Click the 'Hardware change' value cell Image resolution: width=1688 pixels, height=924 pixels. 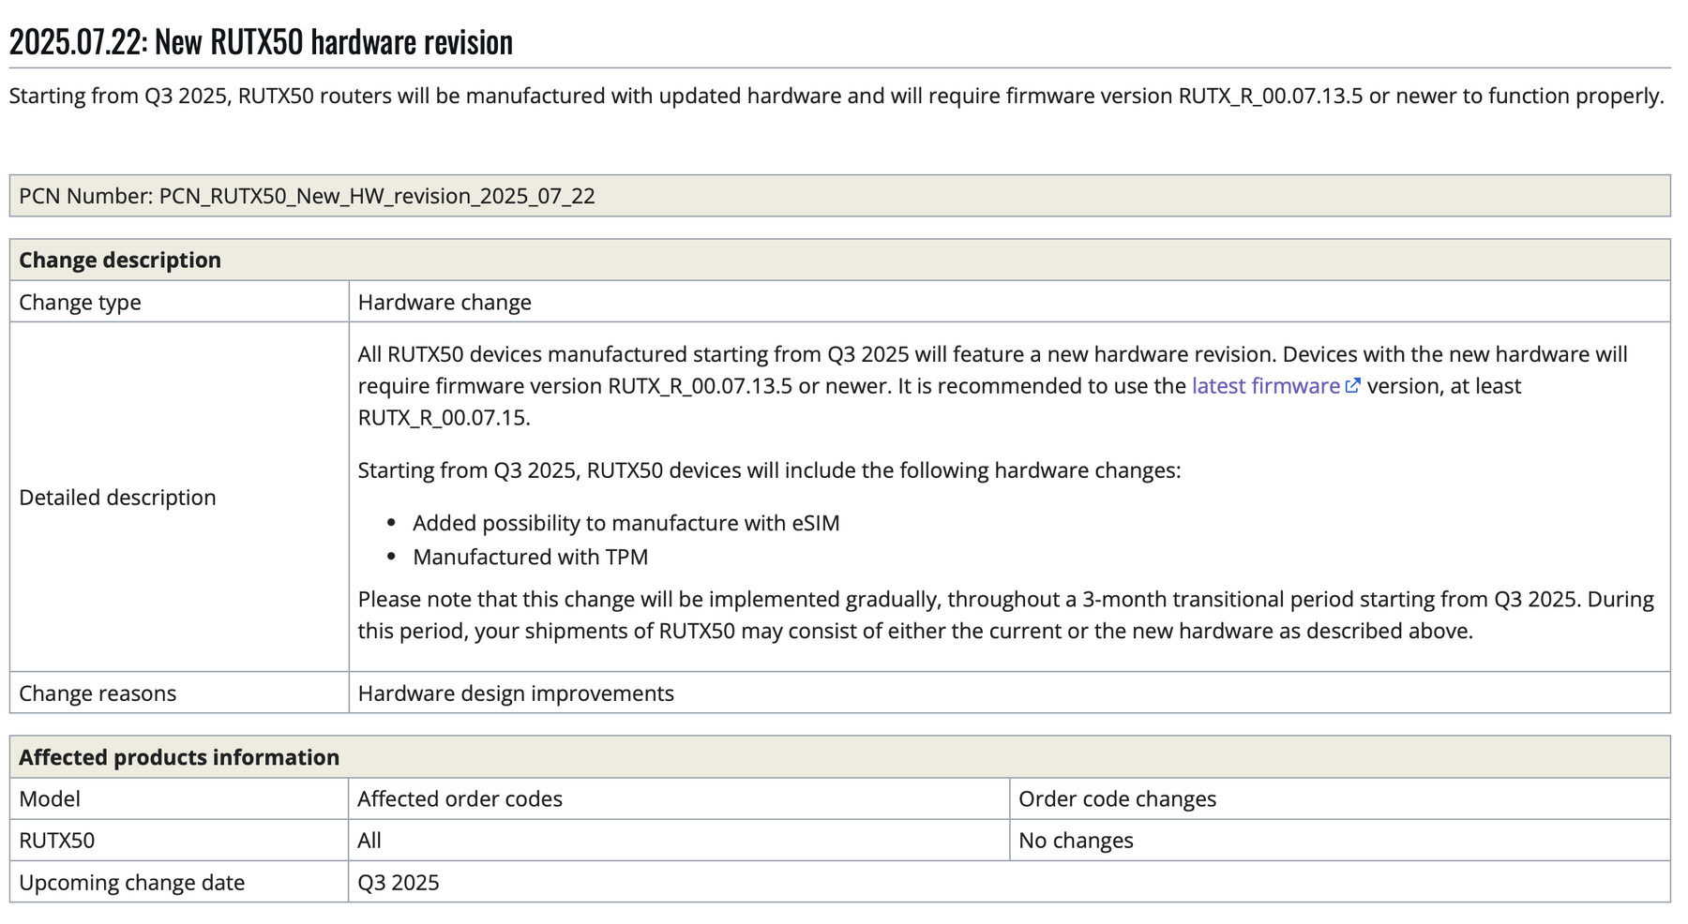(x=1009, y=302)
